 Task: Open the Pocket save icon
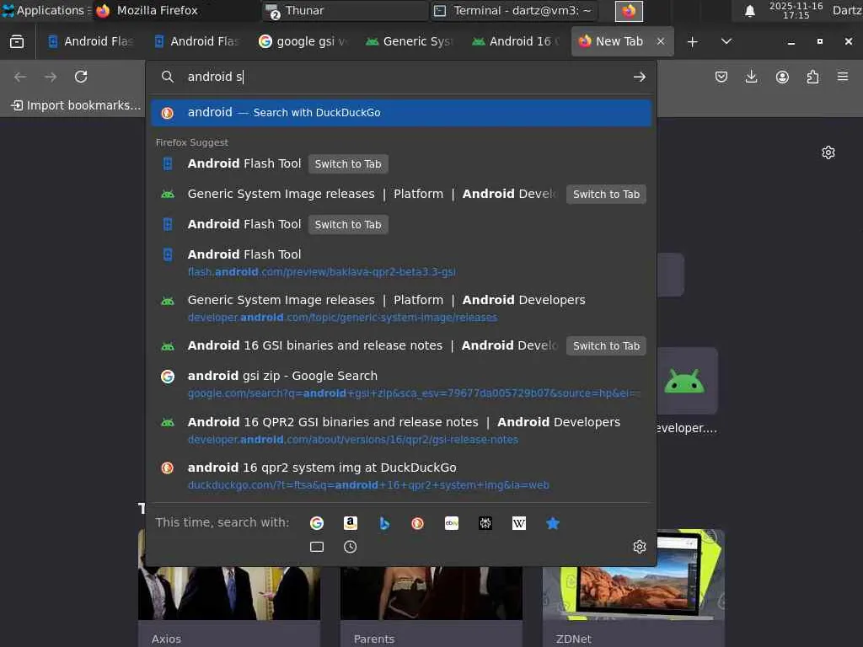[x=721, y=77]
